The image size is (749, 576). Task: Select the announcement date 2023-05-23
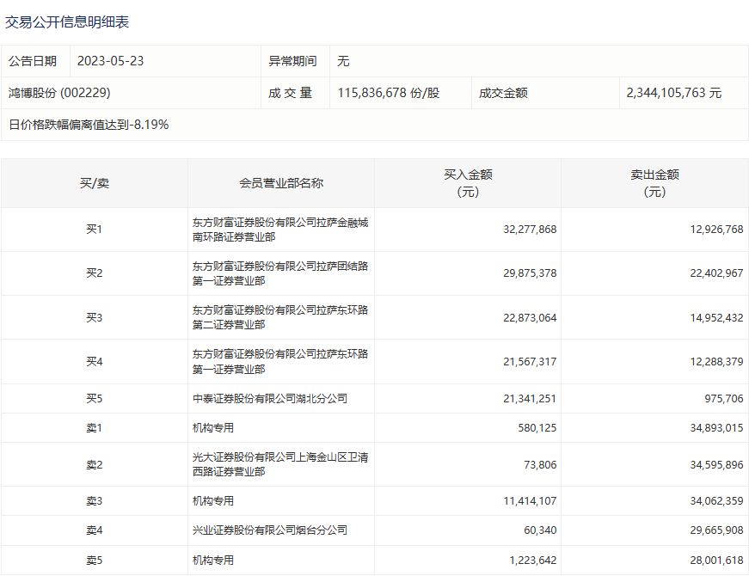(x=111, y=61)
